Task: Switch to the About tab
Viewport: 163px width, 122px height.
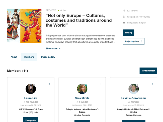Action: click(14, 57)
